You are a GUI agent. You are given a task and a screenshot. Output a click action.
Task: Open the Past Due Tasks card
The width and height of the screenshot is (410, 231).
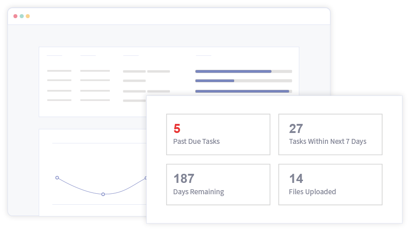point(218,134)
